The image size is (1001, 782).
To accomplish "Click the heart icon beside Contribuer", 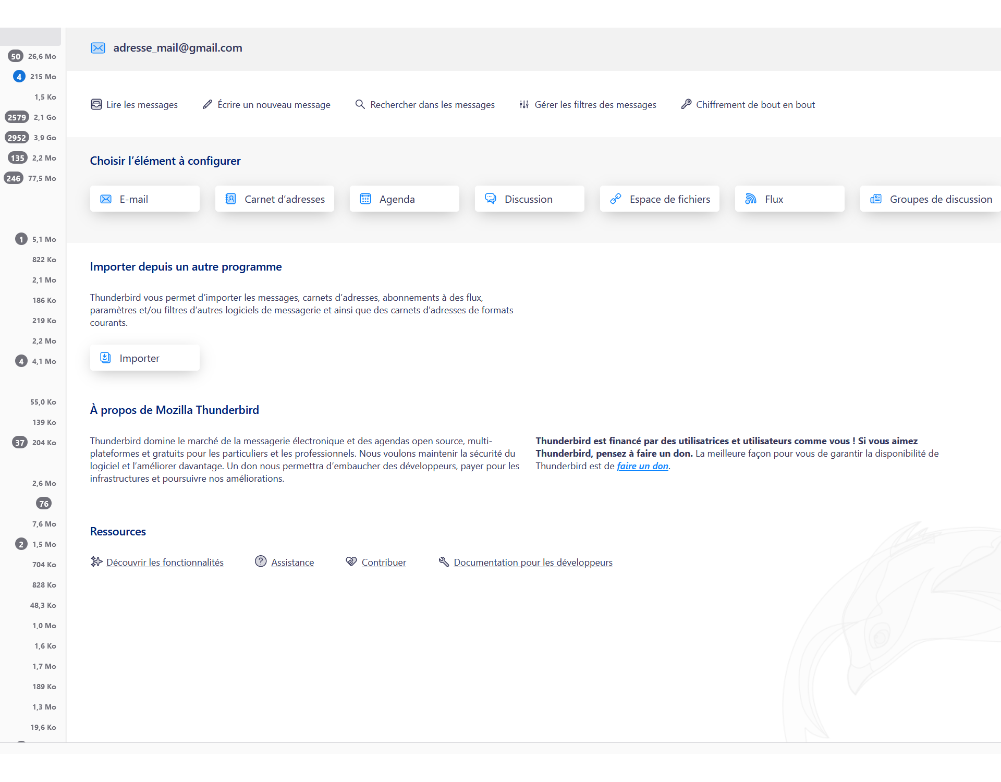I will (x=351, y=561).
